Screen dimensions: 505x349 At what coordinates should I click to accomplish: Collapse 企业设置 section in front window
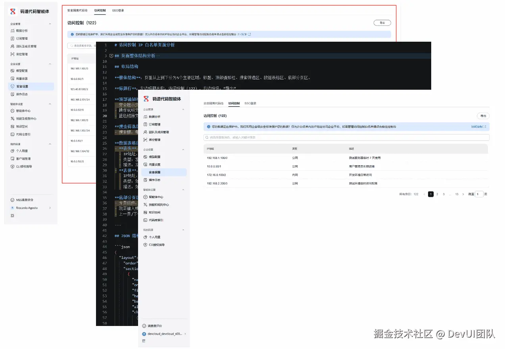click(x=183, y=150)
